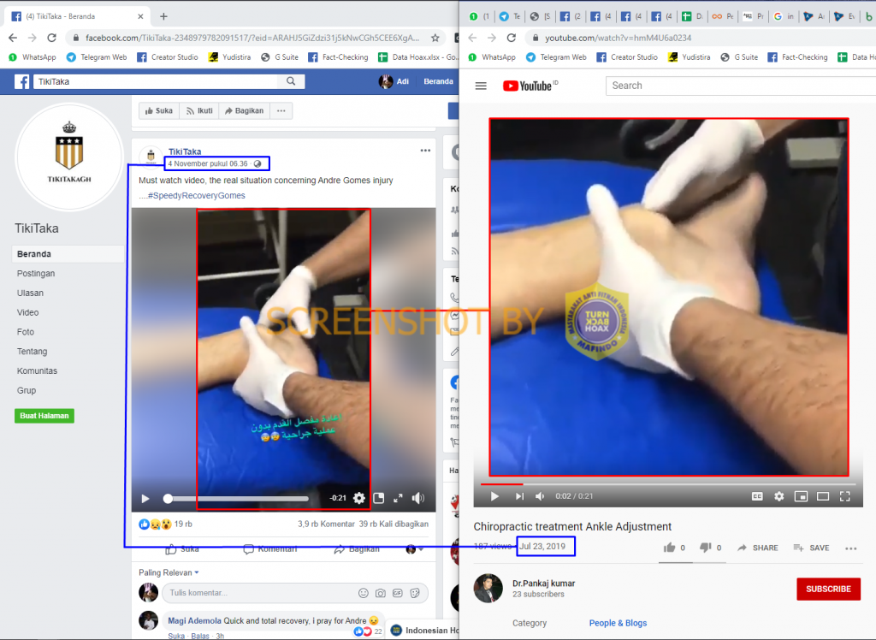Select Tentang in page sidebar
The width and height of the screenshot is (876, 640).
[x=32, y=352]
